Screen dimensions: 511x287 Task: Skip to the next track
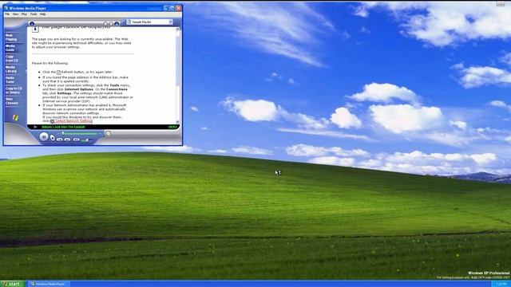[x=67, y=140]
